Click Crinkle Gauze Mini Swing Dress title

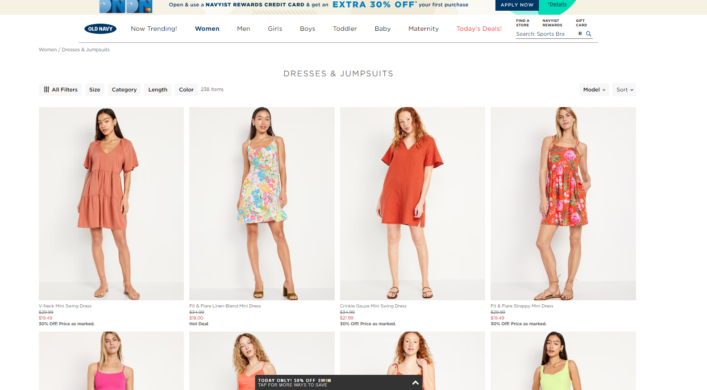click(373, 306)
